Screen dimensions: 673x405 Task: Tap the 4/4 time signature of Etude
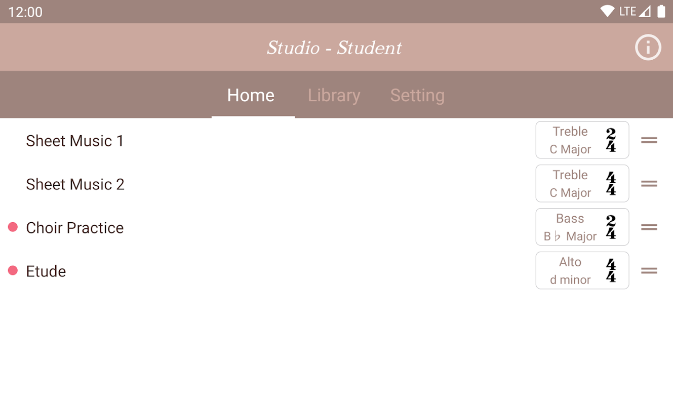tap(611, 271)
